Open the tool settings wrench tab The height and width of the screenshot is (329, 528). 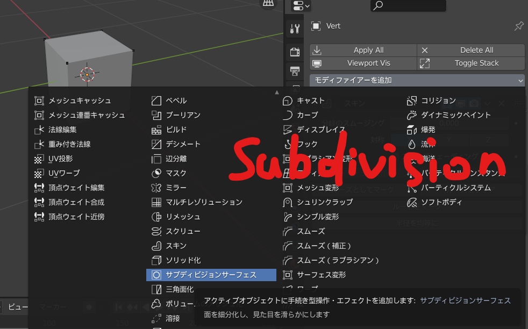(295, 28)
